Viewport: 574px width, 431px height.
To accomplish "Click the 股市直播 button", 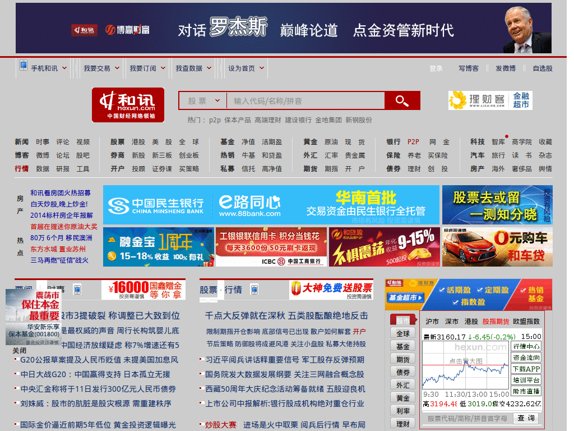I will [x=526, y=391].
